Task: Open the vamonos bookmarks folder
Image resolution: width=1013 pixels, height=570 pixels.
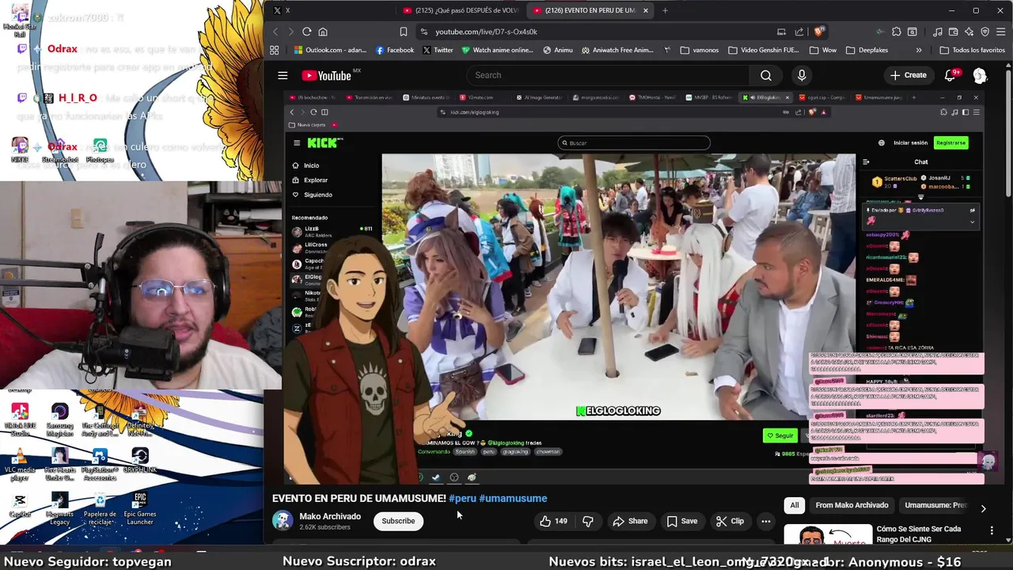Action: pyautogui.click(x=698, y=50)
